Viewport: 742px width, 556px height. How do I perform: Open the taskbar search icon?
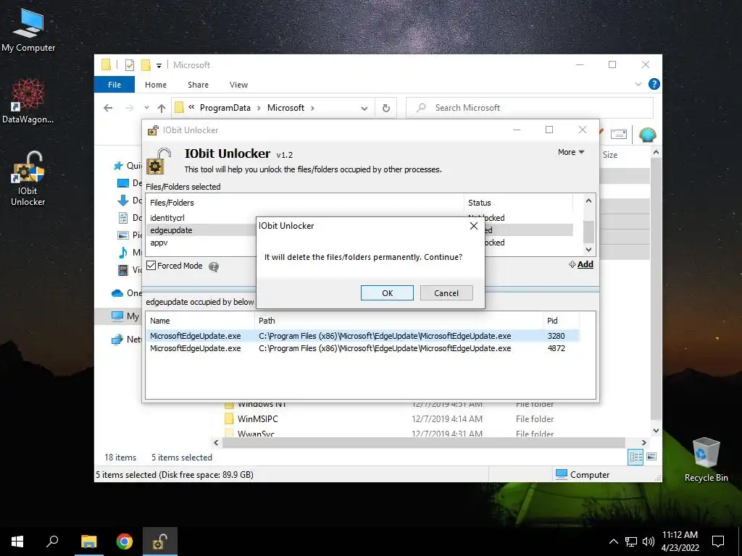click(x=52, y=542)
